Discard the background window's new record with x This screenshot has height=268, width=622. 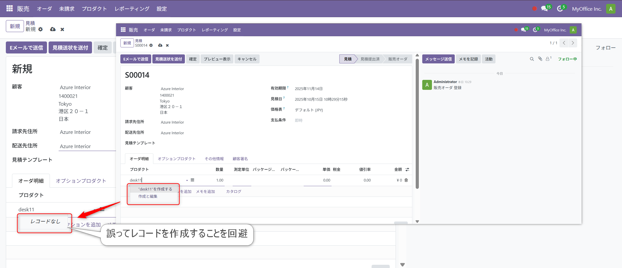[62, 29]
